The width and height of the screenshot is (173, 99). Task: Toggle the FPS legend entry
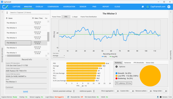[104, 57]
